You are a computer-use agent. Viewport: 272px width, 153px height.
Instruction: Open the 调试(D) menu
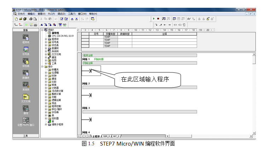click(62, 14)
